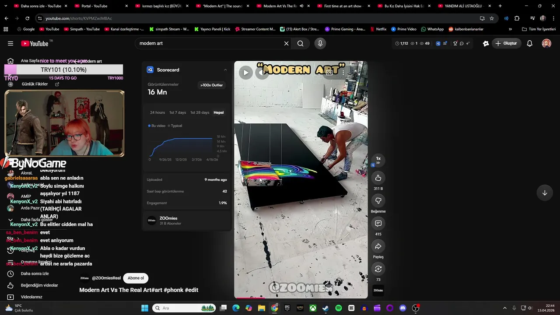560x315 pixels.
Task: Go back with the browser back arrow
Action: (6, 18)
